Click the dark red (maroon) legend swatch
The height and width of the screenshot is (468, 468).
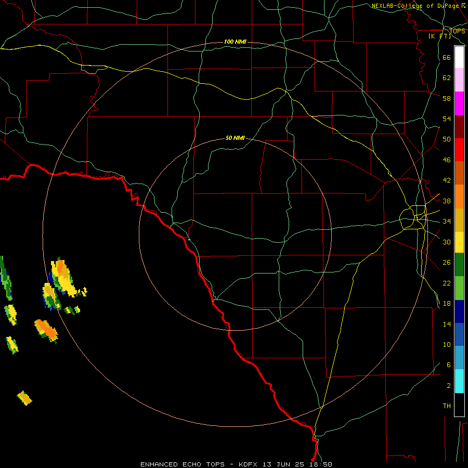tap(459, 127)
